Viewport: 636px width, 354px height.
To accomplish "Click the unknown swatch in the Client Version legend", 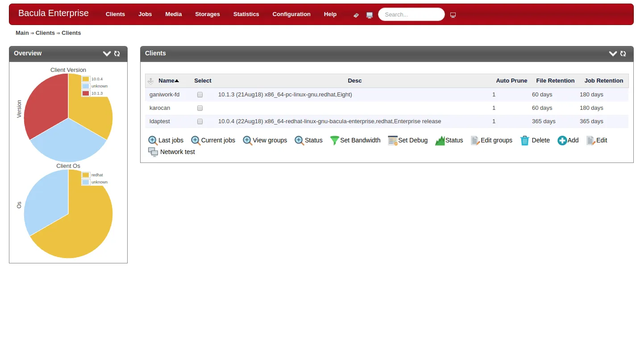I will 86,86.
